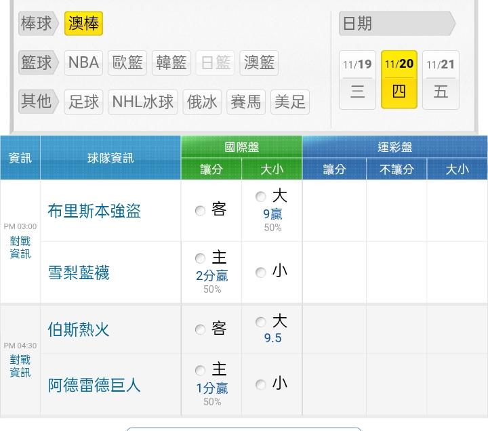The image size is (488, 431).
Task: Select 客 radio for 布里斯本強盜
Action: point(201,211)
